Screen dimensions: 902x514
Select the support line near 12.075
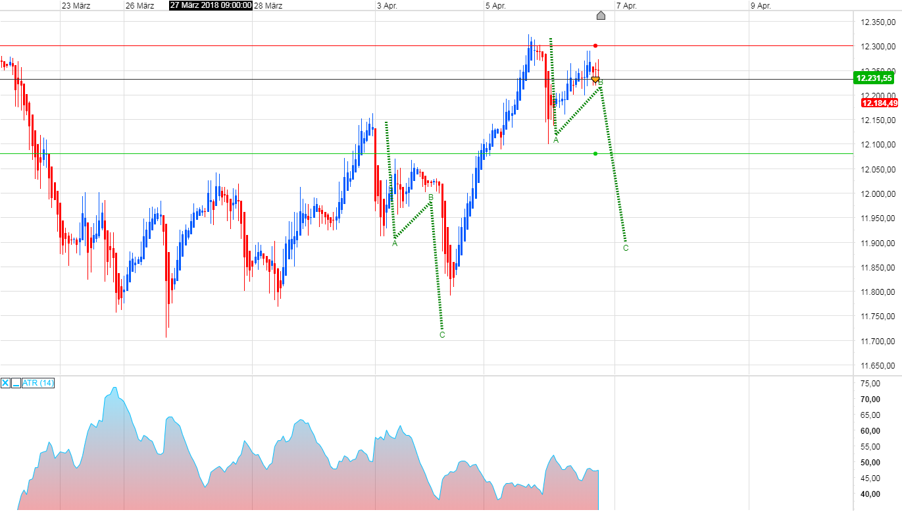click(x=263, y=154)
